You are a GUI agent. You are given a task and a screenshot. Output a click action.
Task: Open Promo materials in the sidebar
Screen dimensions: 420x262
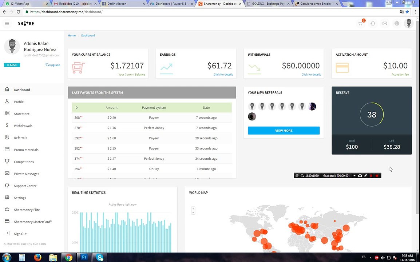pyautogui.click(x=26, y=150)
